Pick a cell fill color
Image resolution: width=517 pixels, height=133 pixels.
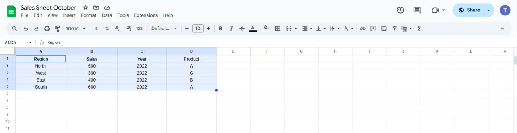pos(266,28)
